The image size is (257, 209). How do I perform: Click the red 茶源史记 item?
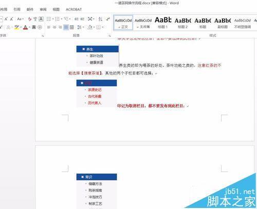click(x=95, y=90)
